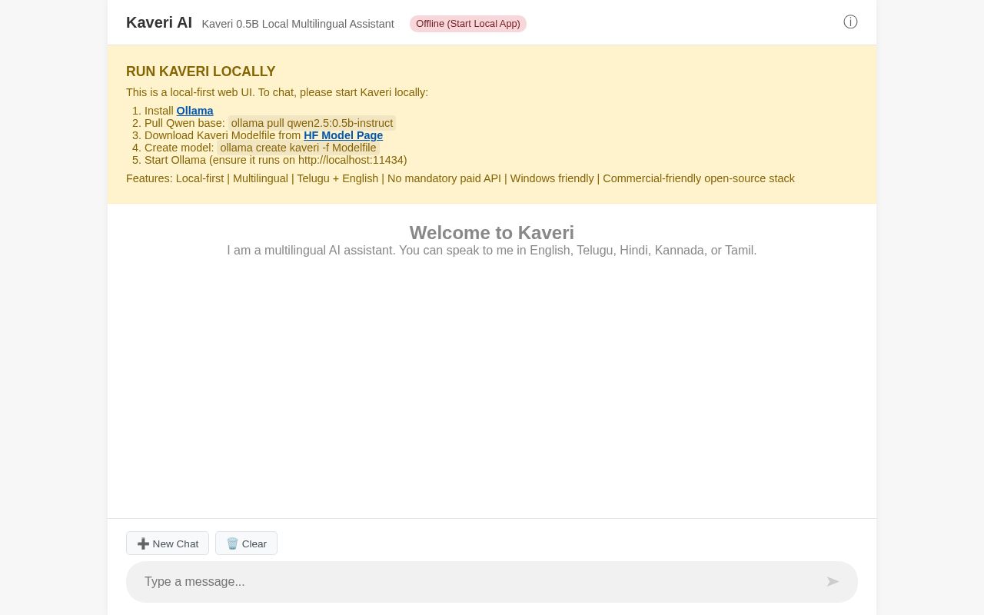
Task: Clear the conversation with Clear button
Action: 246,544
